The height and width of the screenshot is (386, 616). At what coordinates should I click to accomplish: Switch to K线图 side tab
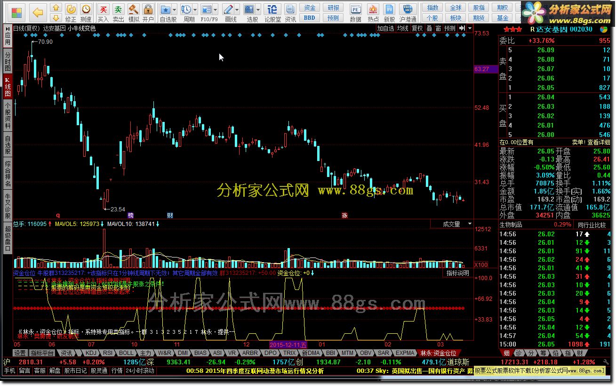pos(8,86)
